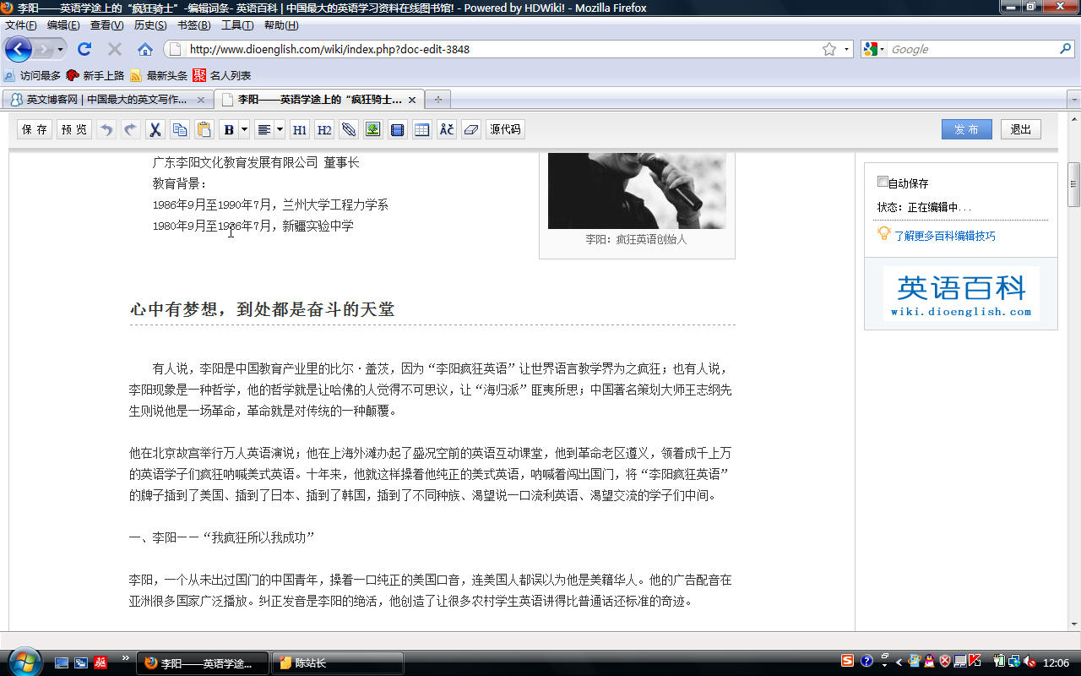Insert video with film icon
The image size is (1081, 676).
[397, 129]
